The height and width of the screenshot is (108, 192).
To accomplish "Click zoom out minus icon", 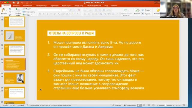I will click(x=157, y=105).
